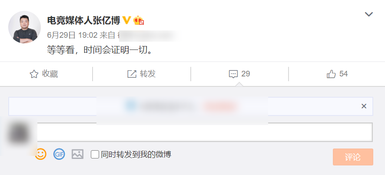Click the repost arrow icon beside 转发
This screenshot has height=175, width=385.
(x=132, y=74)
